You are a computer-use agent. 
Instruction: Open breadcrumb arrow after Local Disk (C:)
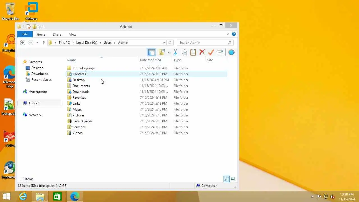[x=100, y=43]
